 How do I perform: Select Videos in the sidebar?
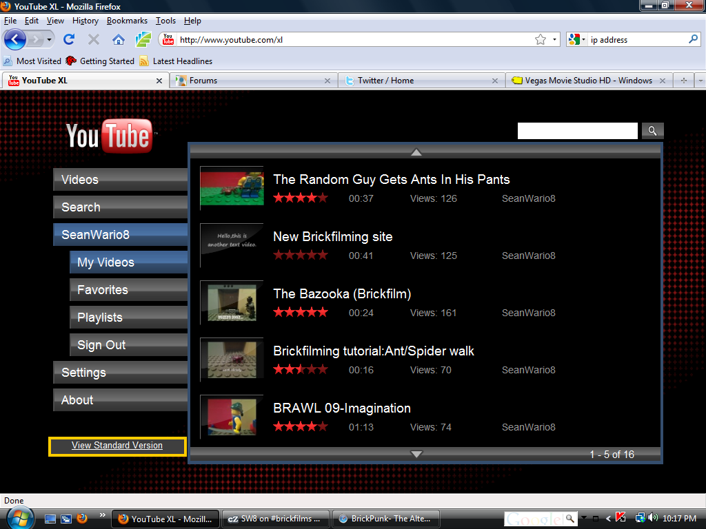tap(120, 180)
